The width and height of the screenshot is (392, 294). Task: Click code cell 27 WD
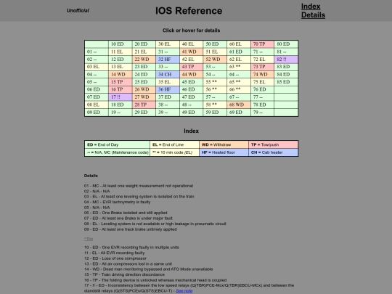tap(144, 97)
